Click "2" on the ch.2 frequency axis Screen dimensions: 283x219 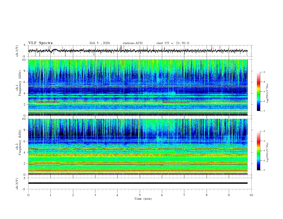pyautogui.click(x=25, y=164)
